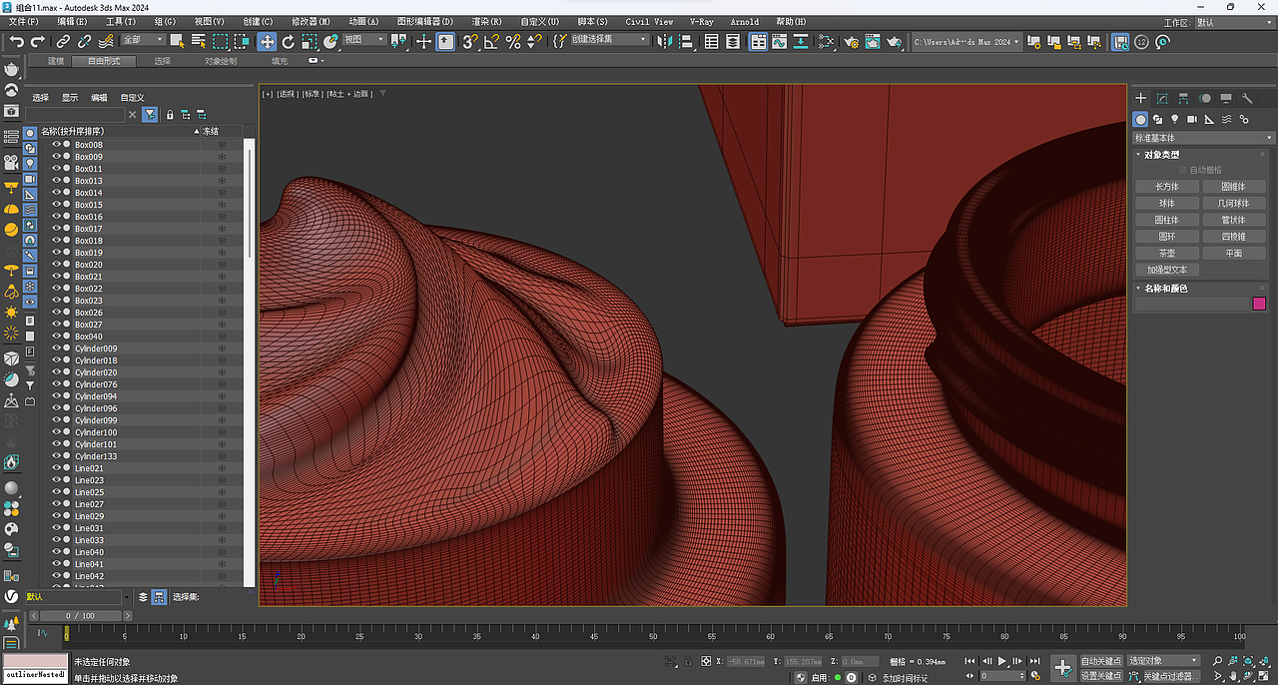This screenshot has height=685, width=1278.
Task: Hide Line021 using its eye icon
Action: (56, 467)
